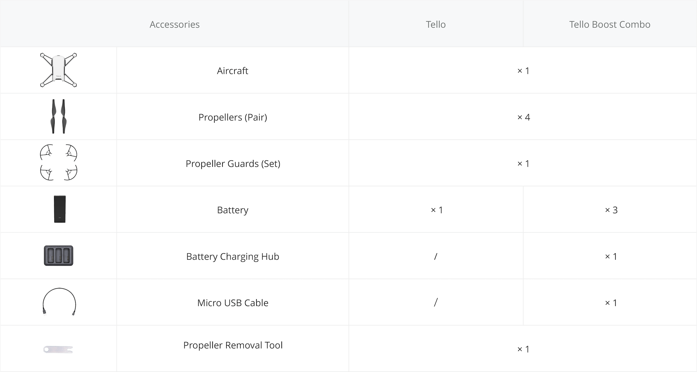The height and width of the screenshot is (372, 697).
Task: Click the propeller removal tool image
Action: [58, 350]
